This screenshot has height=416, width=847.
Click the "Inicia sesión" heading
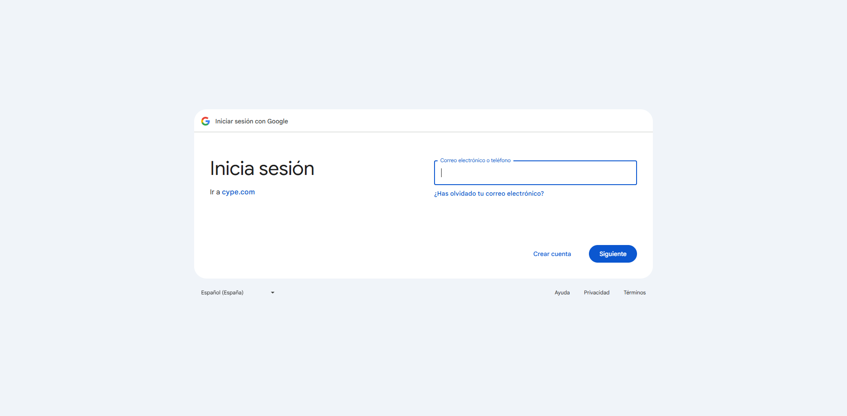coord(262,169)
